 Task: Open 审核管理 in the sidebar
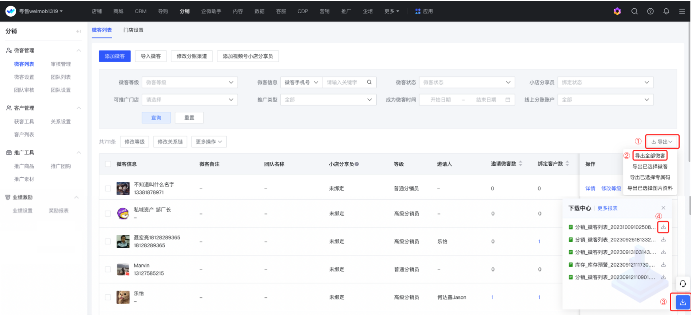pos(61,64)
